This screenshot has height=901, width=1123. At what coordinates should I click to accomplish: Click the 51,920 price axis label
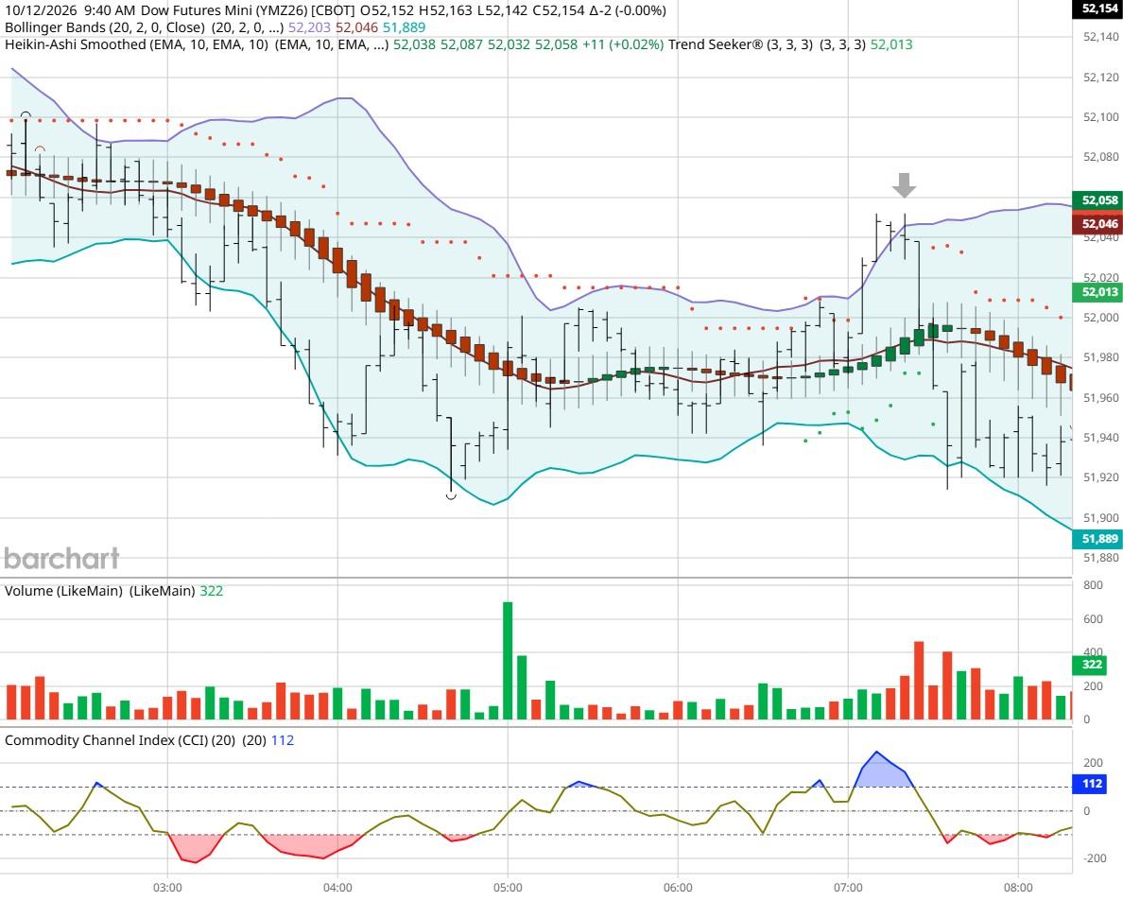coord(1101,477)
